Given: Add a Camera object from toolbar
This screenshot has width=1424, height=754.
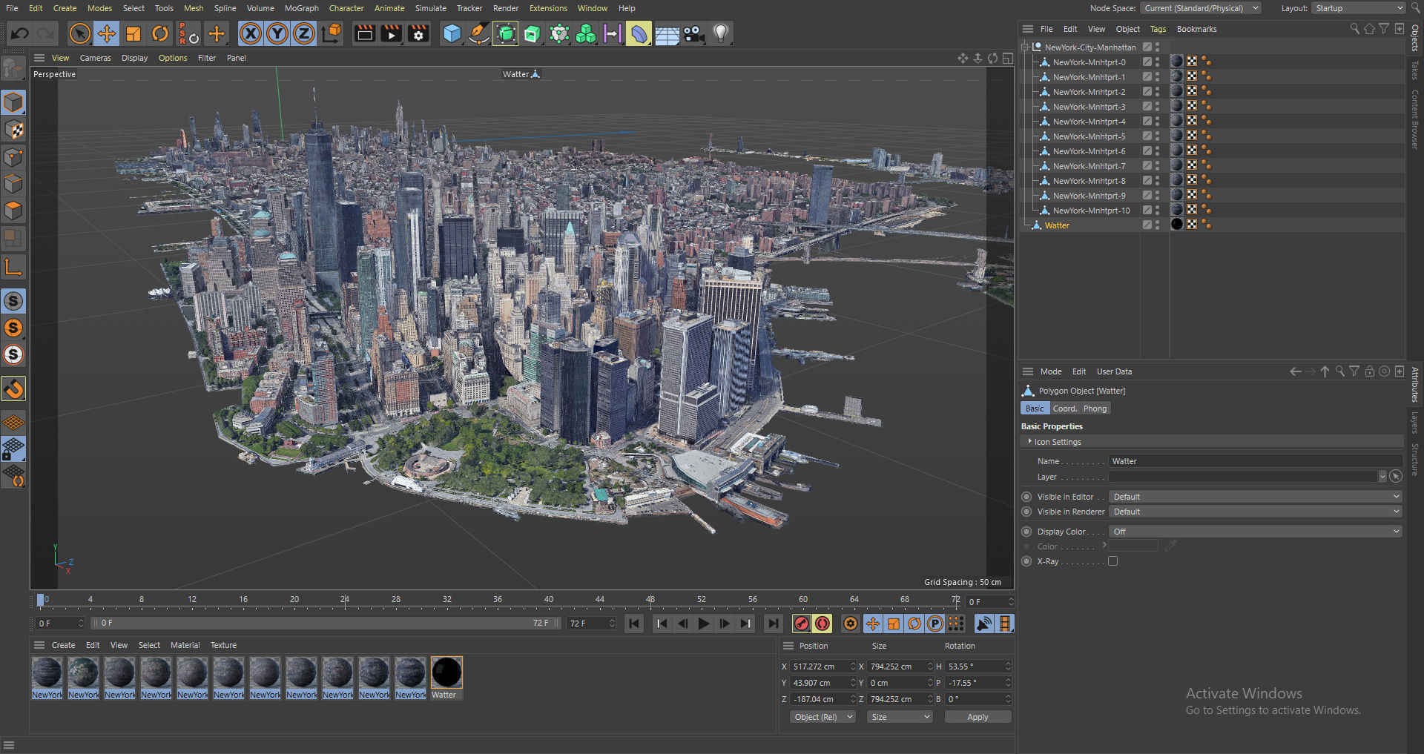Looking at the screenshot, I should pos(694,33).
